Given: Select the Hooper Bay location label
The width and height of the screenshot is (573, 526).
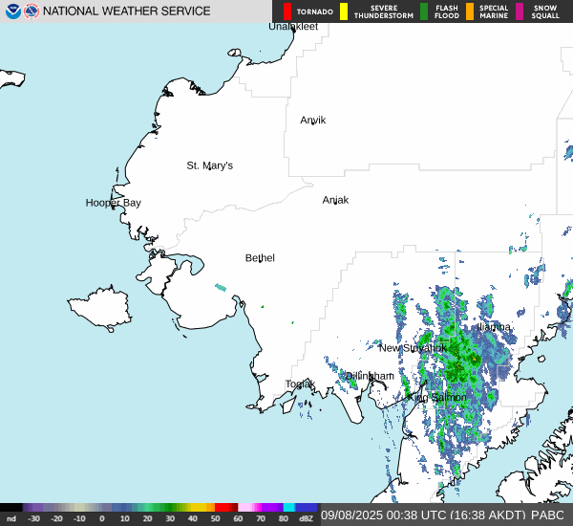Looking at the screenshot, I should [113, 203].
